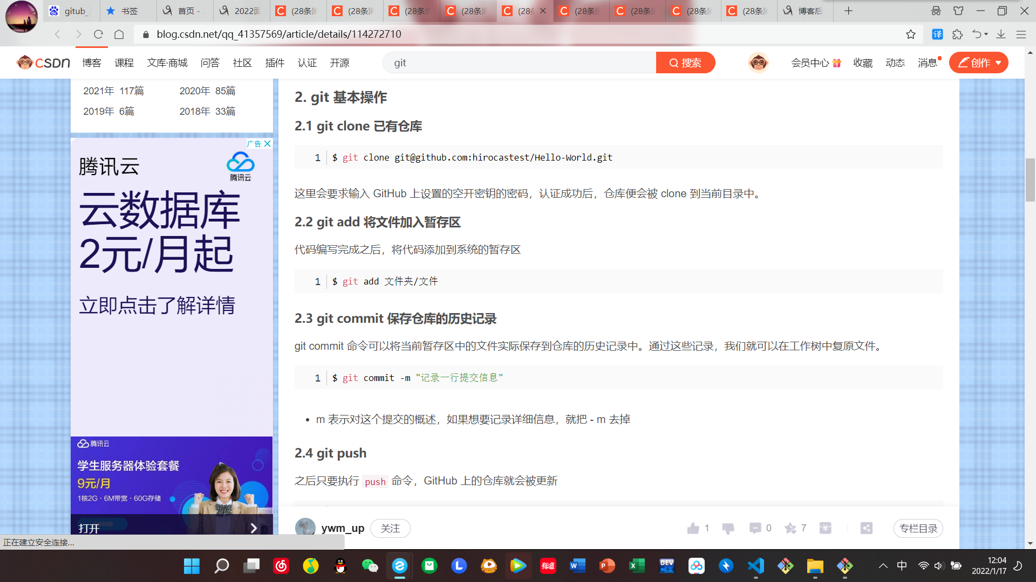1036x582 pixels.
Task: Expand the undo history dropdown arrow
Action: click(986, 34)
